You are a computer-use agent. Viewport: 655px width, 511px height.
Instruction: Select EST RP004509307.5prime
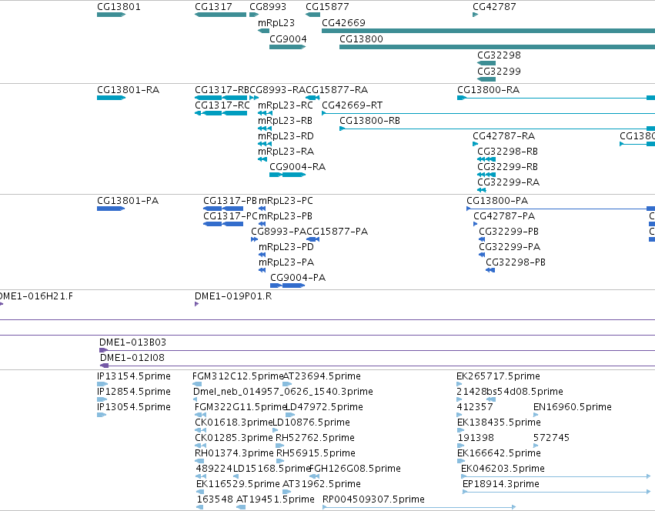(373, 499)
